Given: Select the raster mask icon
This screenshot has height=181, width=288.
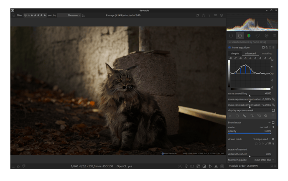Looking at the screenshot, I should 265,116.
